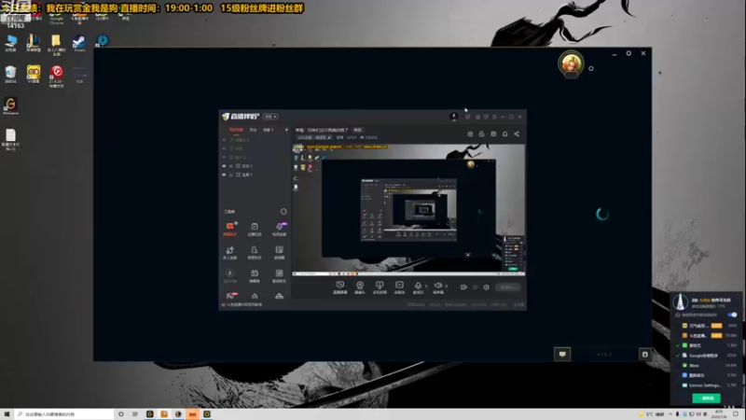Open the Steam desktop shortcut
Viewport: 746px width, 420px height.
coord(79,43)
